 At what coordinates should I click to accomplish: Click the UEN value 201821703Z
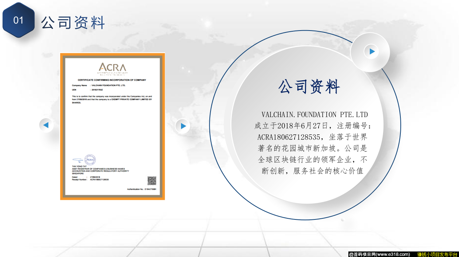coord(97,89)
